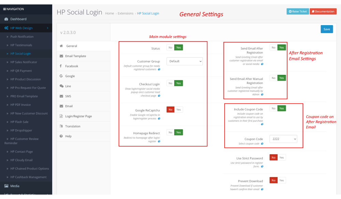Click the help tooltip icon for Prevent Download

[262, 189]
